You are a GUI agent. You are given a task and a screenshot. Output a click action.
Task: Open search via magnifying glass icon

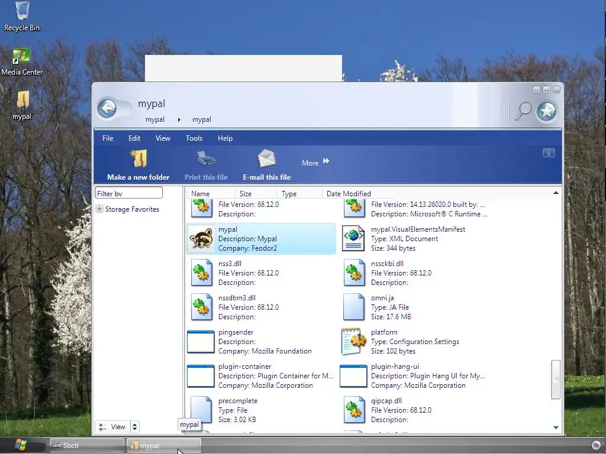[523, 111]
